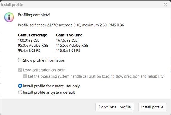Toggle Load calibration on login checkbox

(20, 70)
